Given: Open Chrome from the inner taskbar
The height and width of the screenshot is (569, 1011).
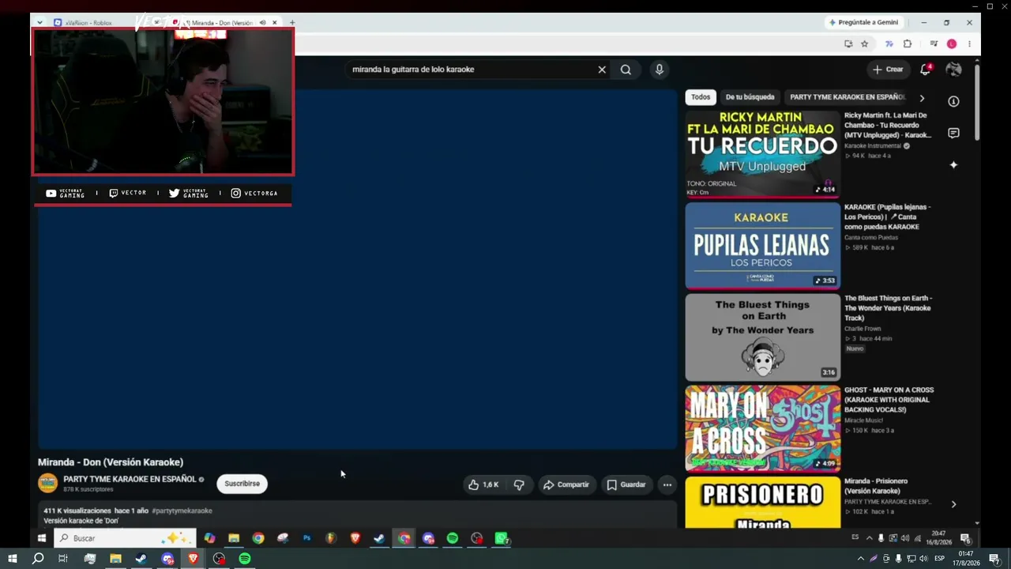Looking at the screenshot, I should point(258,538).
